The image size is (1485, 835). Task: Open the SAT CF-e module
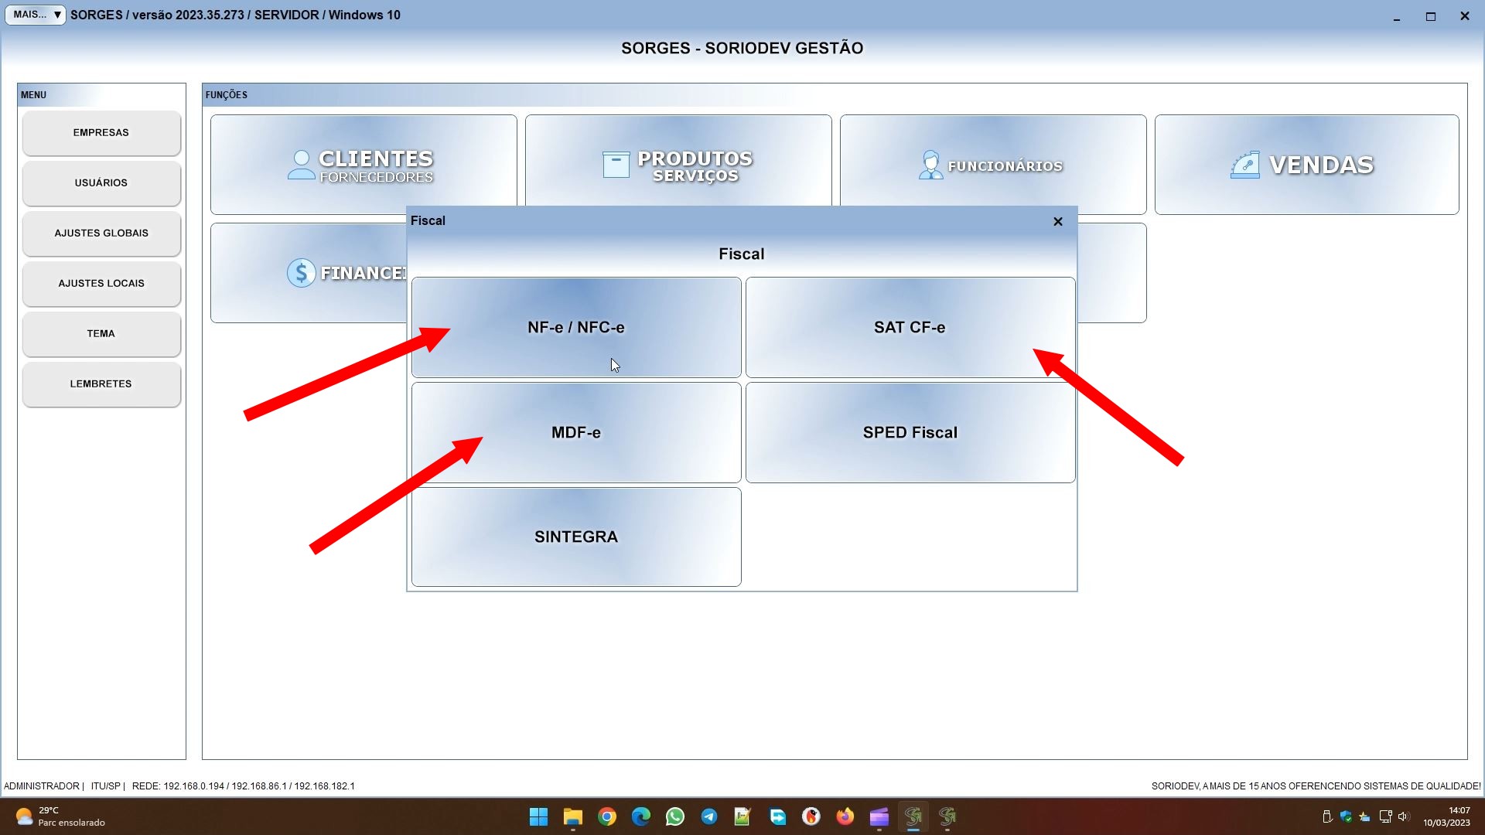pyautogui.click(x=910, y=327)
